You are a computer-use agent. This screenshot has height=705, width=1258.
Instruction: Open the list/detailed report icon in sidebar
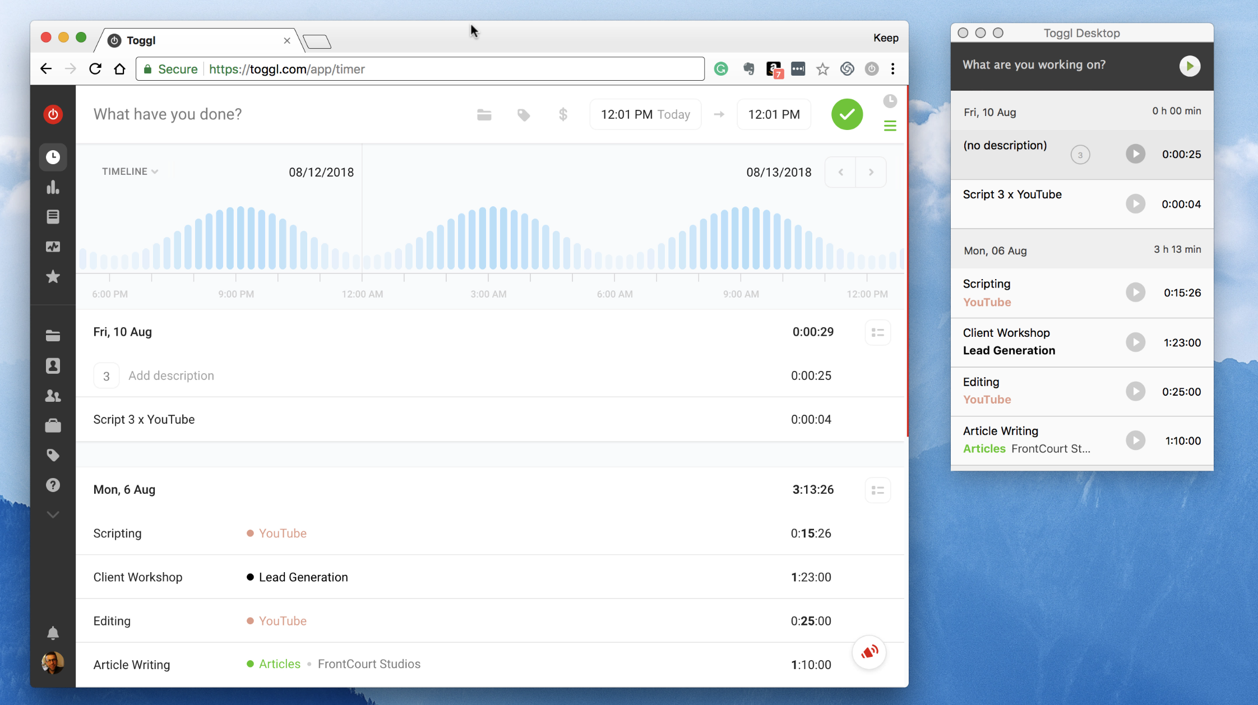[x=53, y=216]
